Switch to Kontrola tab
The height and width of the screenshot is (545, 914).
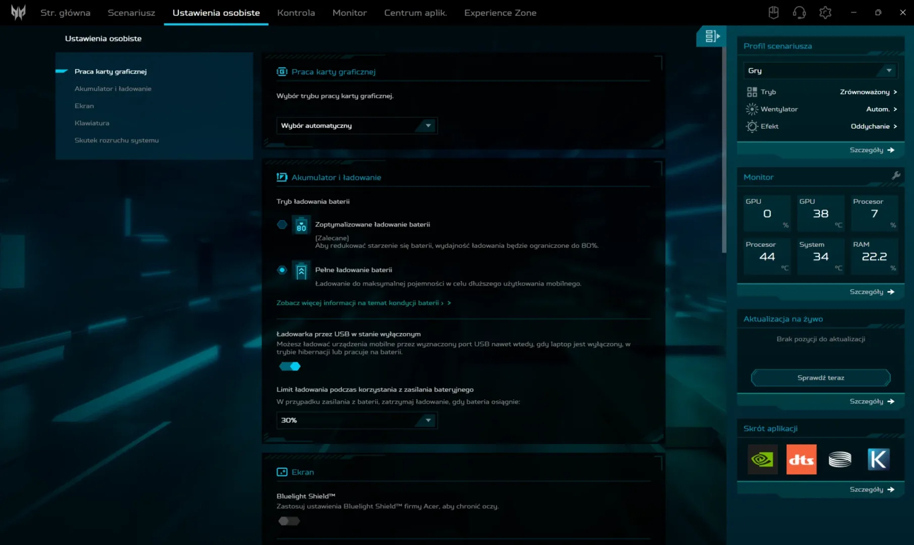click(296, 13)
